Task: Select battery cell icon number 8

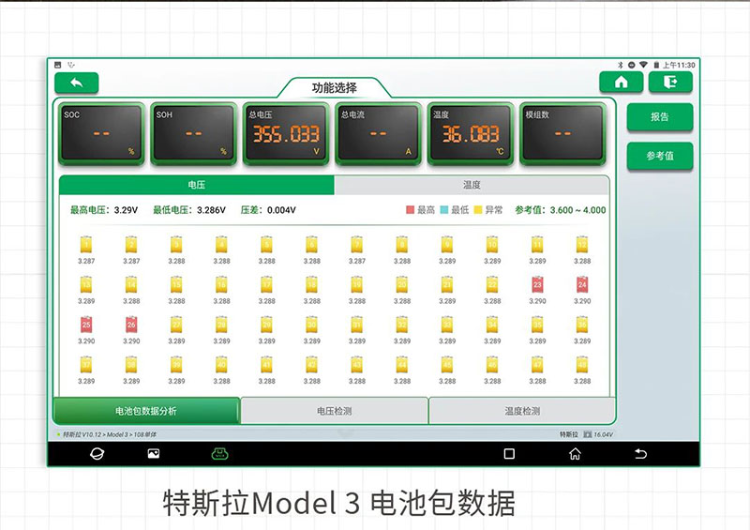Action: [x=402, y=245]
